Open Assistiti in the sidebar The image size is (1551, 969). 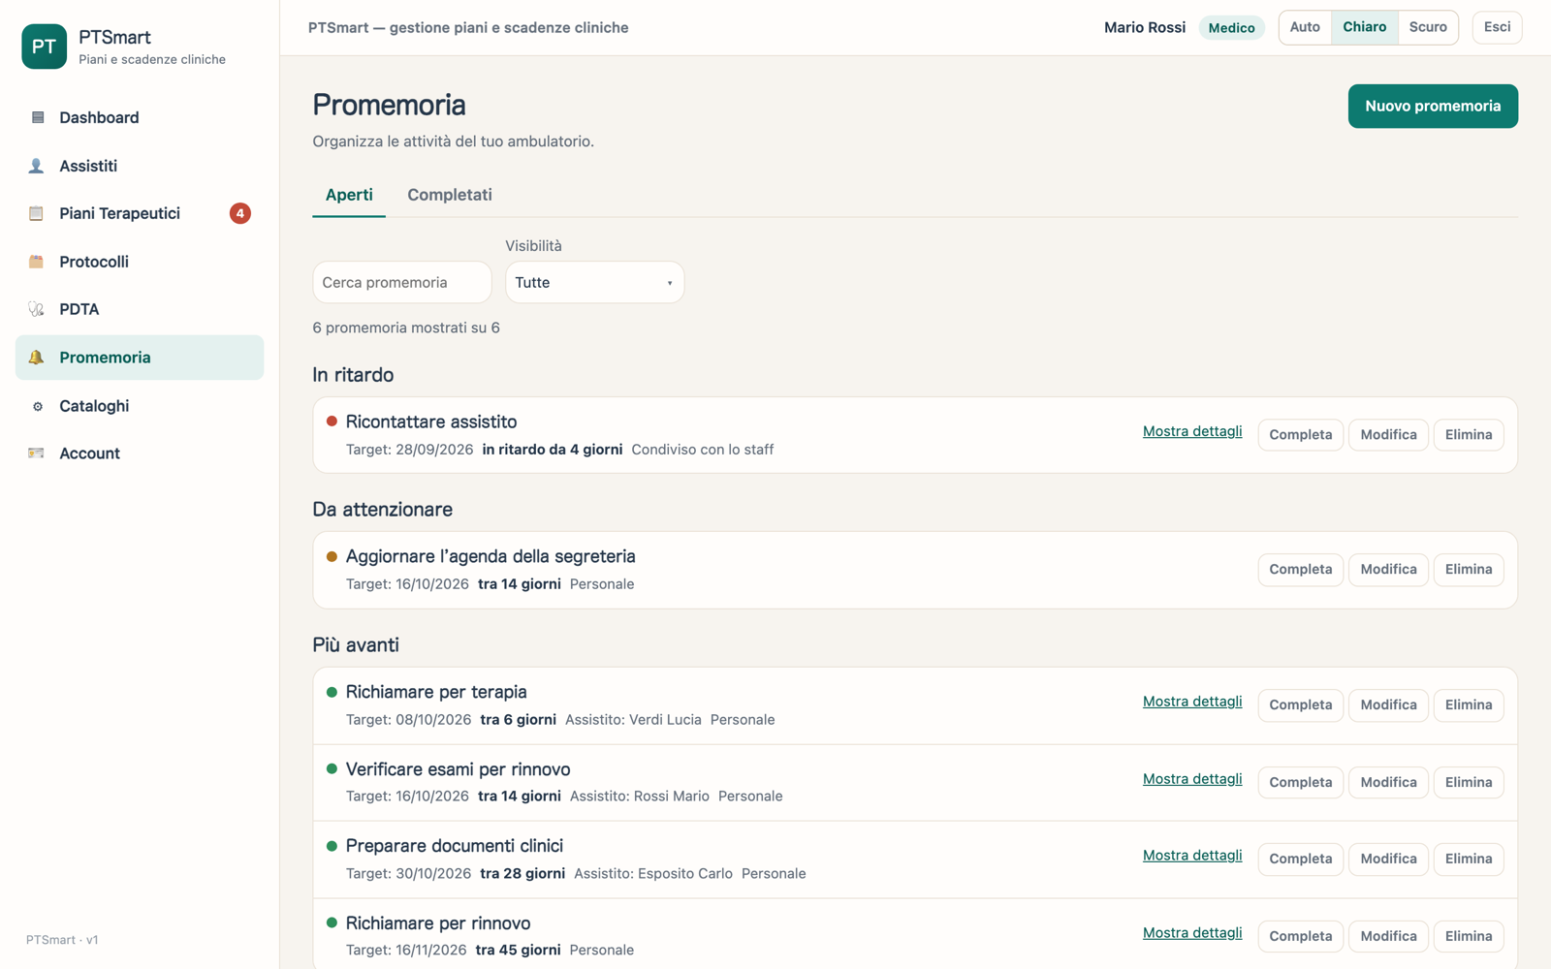(140, 166)
